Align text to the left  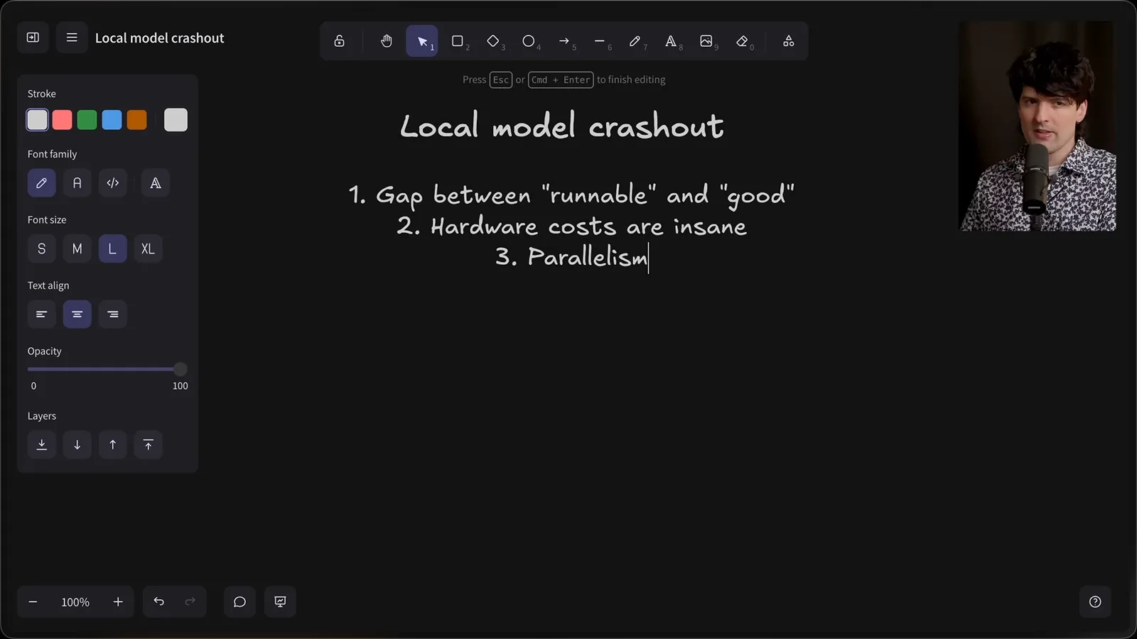point(42,314)
